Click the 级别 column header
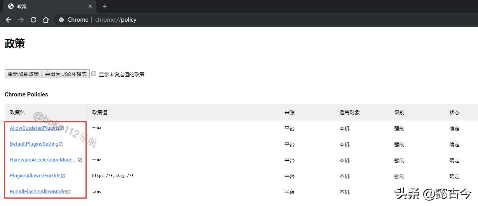The image size is (478, 206). click(x=399, y=112)
